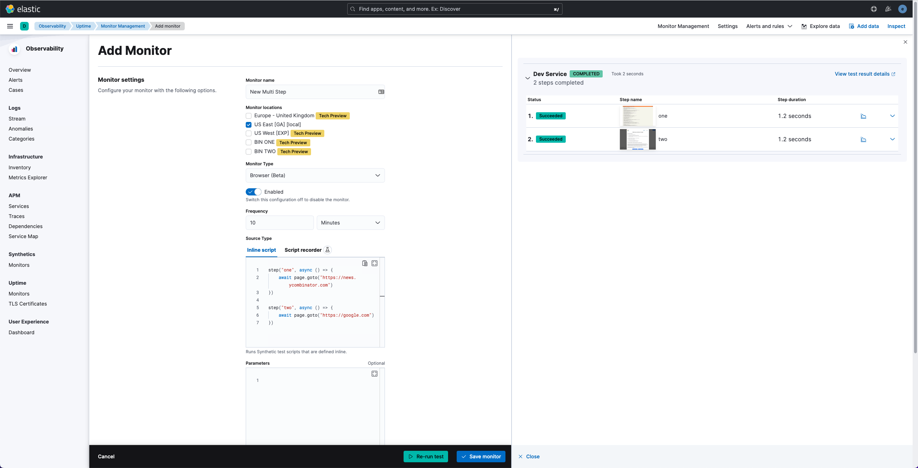918x468 pixels.
Task: Click the Monitor name input field
Action: tap(315, 92)
